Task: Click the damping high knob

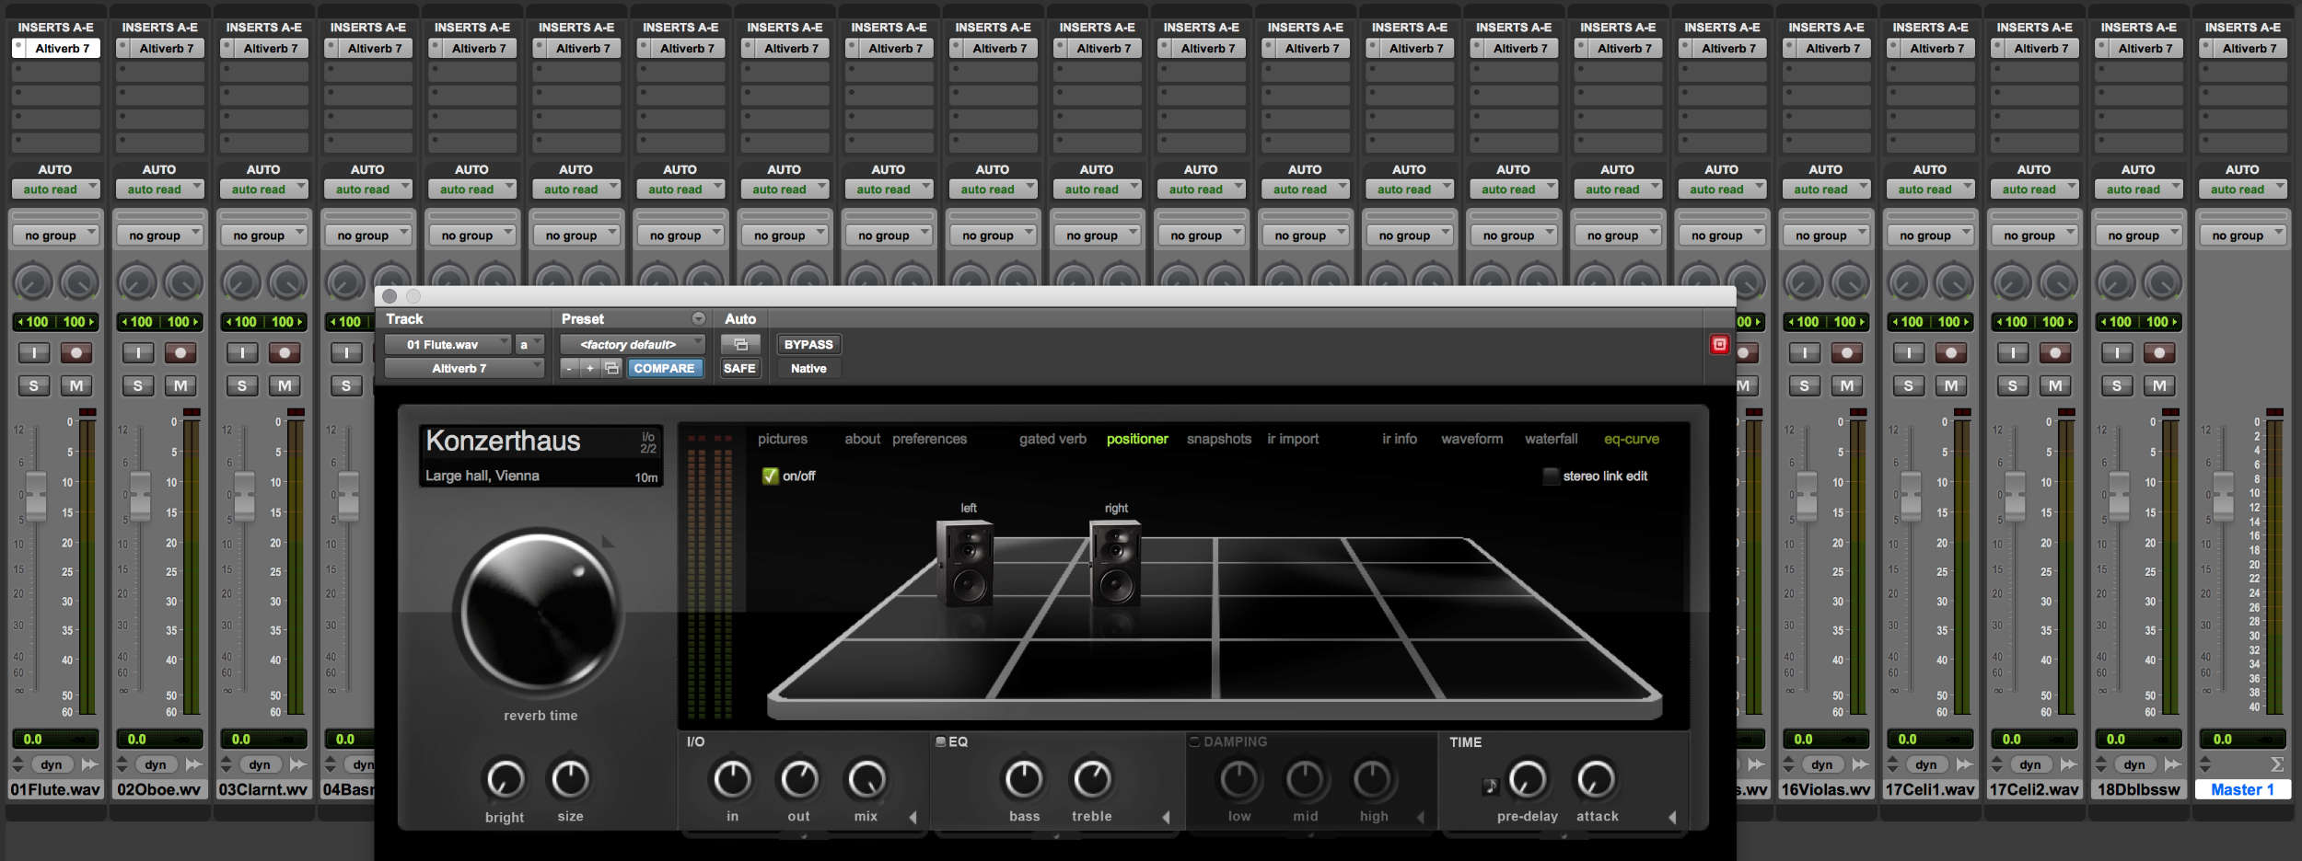Action: point(1373,779)
